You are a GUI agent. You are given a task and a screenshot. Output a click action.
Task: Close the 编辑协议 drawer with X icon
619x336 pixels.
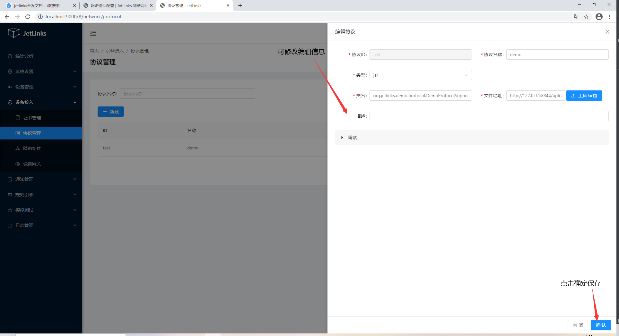607,32
